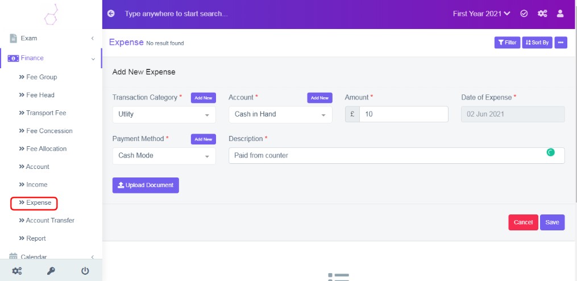Open the Account Cash in Hand dropdown
577x281 pixels.
(280, 114)
